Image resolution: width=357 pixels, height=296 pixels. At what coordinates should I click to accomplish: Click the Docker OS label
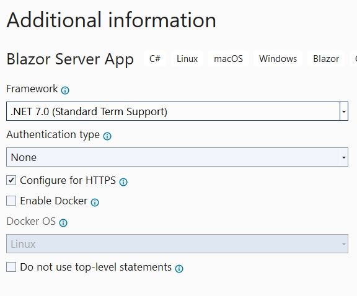click(x=31, y=221)
